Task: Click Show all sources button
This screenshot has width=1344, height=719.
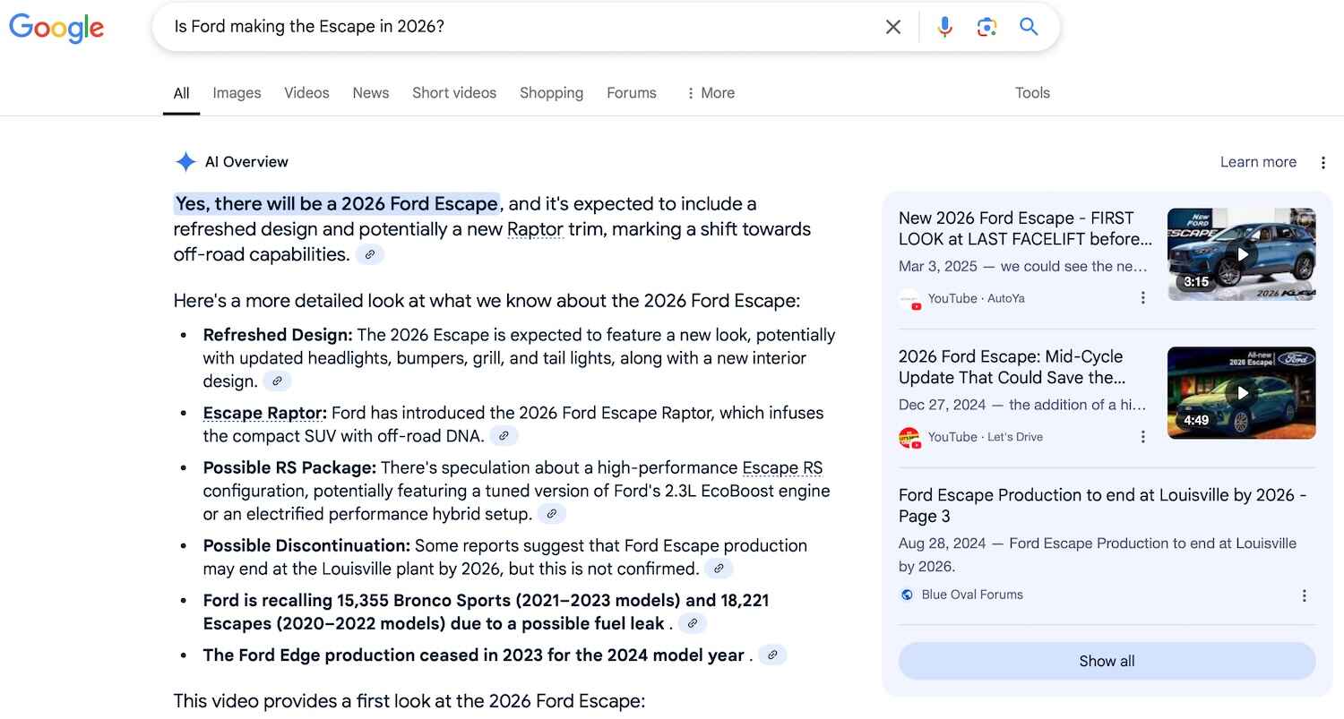Action: pyautogui.click(x=1107, y=661)
